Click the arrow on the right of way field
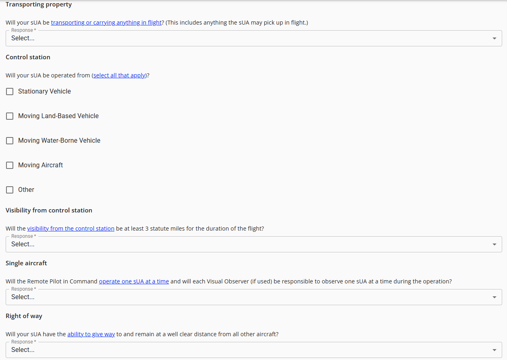The height and width of the screenshot is (360, 507). (495, 350)
